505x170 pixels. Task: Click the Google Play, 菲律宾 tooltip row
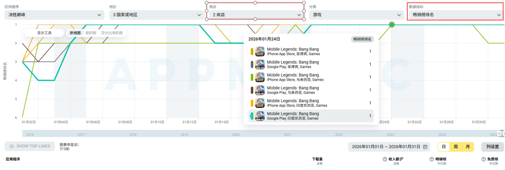[x=311, y=64]
